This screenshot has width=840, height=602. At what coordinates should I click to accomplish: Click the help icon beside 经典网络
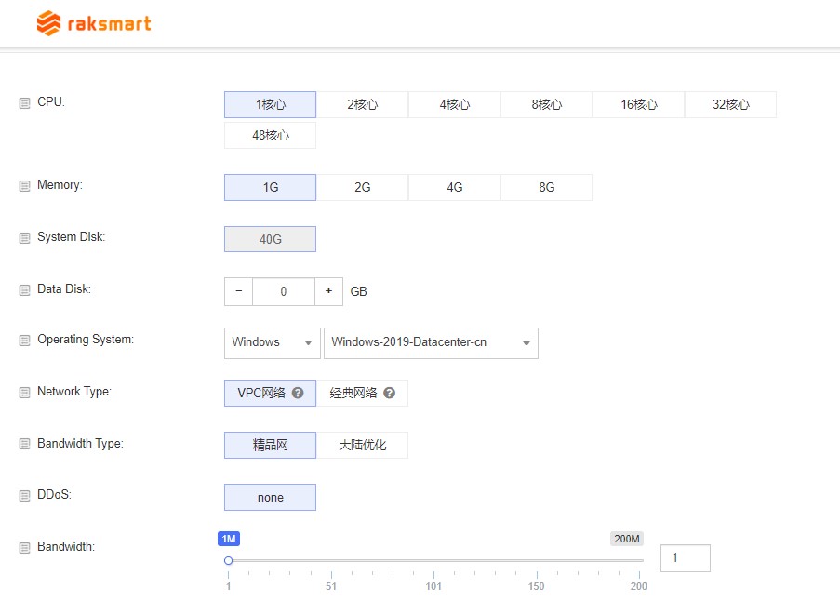tap(390, 393)
